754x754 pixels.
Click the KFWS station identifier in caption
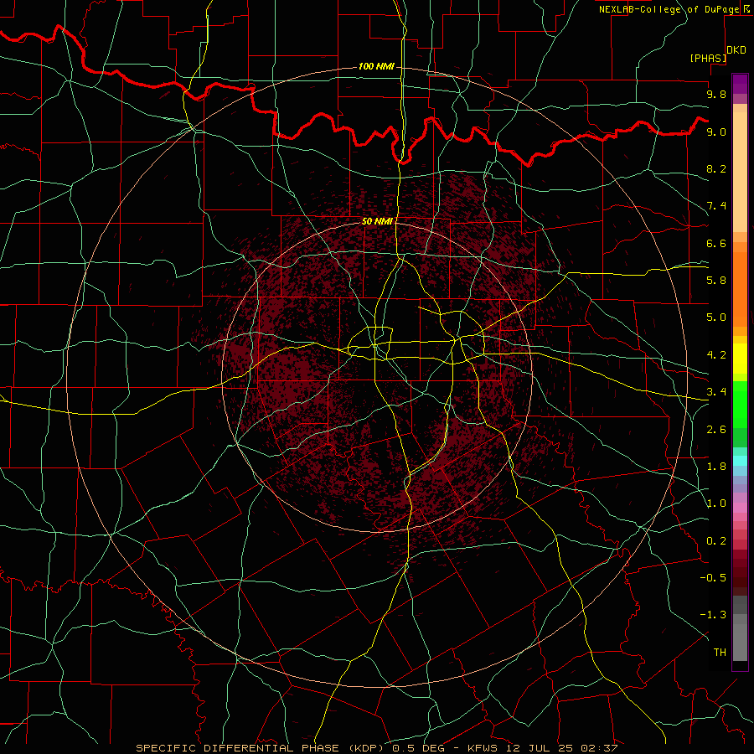[483, 748]
